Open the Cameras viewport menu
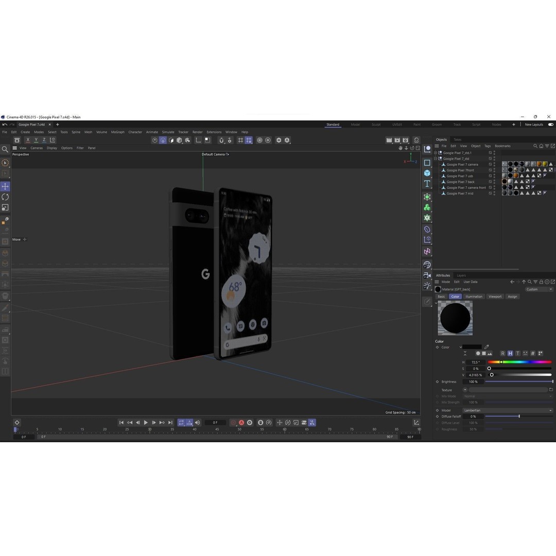Viewport: 556px width, 556px height. 37,148
